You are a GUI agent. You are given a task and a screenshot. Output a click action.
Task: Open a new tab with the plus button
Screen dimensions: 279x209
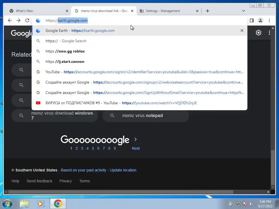[x=207, y=11]
